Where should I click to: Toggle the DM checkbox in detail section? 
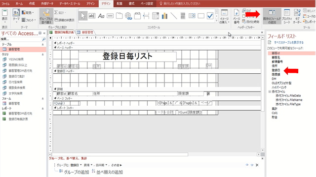point(208,93)
